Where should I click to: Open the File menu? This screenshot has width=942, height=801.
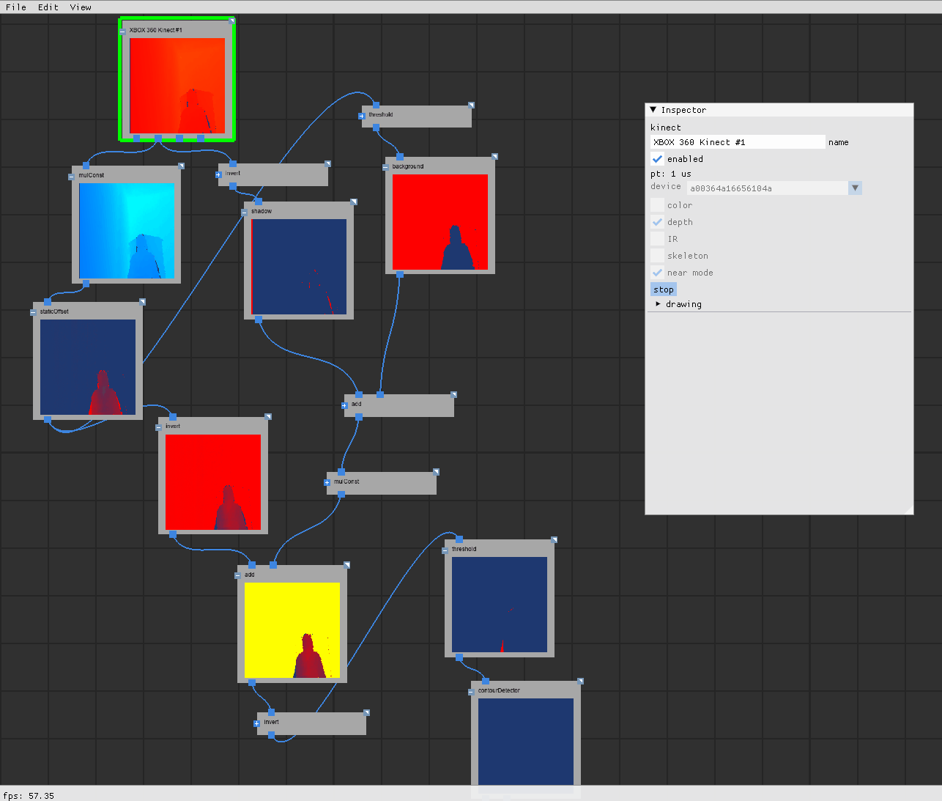click(16, 7)
